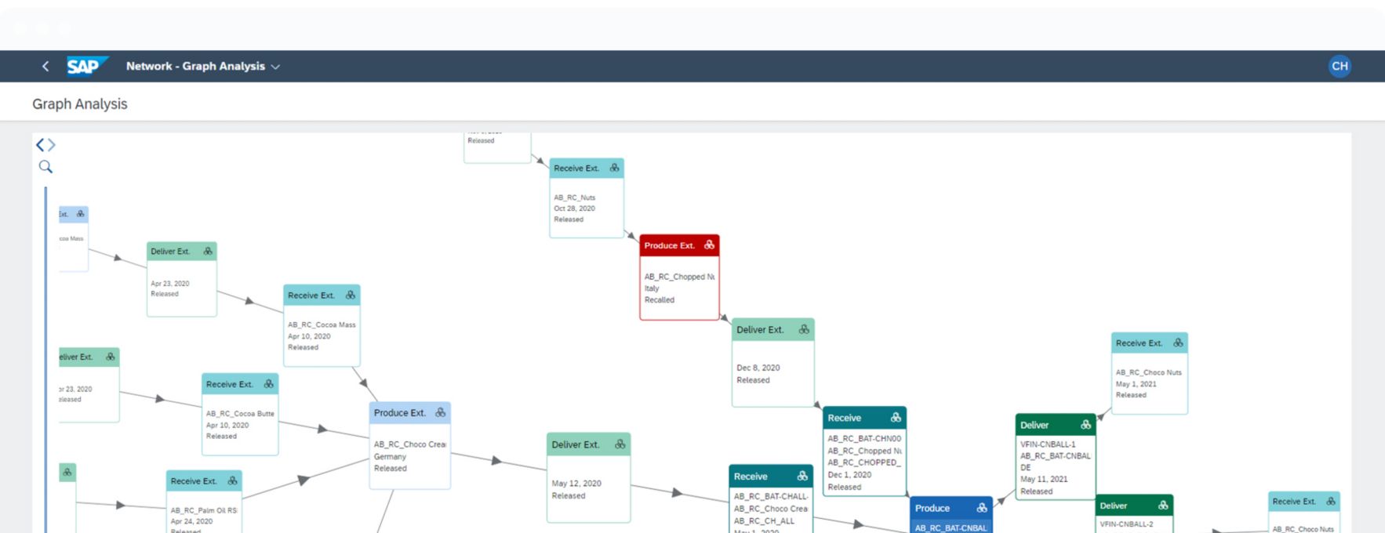Click the SAP logo
The width and height of the screenshot is (1385, 533).
(85, 67)
